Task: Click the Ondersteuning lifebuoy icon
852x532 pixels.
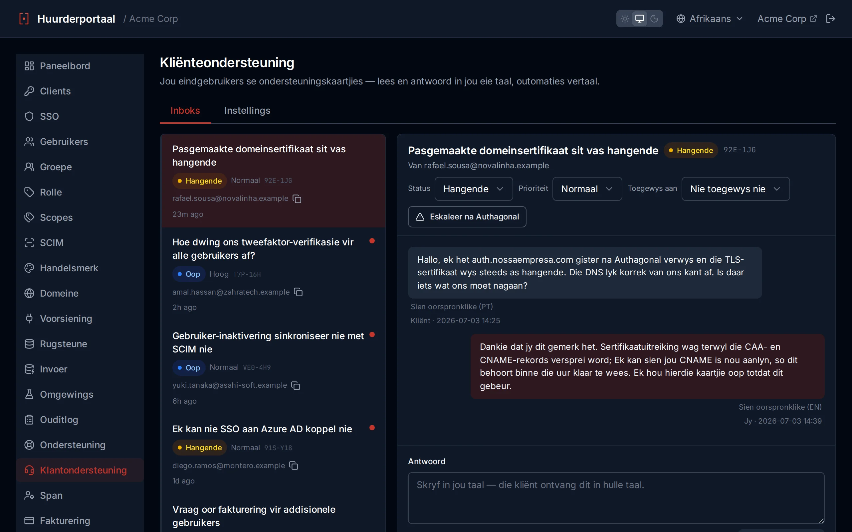Action: coord(29,445)
